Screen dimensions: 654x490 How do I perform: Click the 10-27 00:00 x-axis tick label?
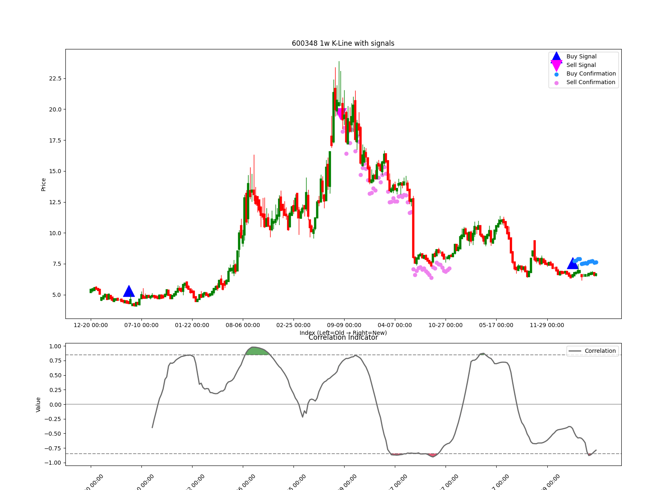(446, 325)
